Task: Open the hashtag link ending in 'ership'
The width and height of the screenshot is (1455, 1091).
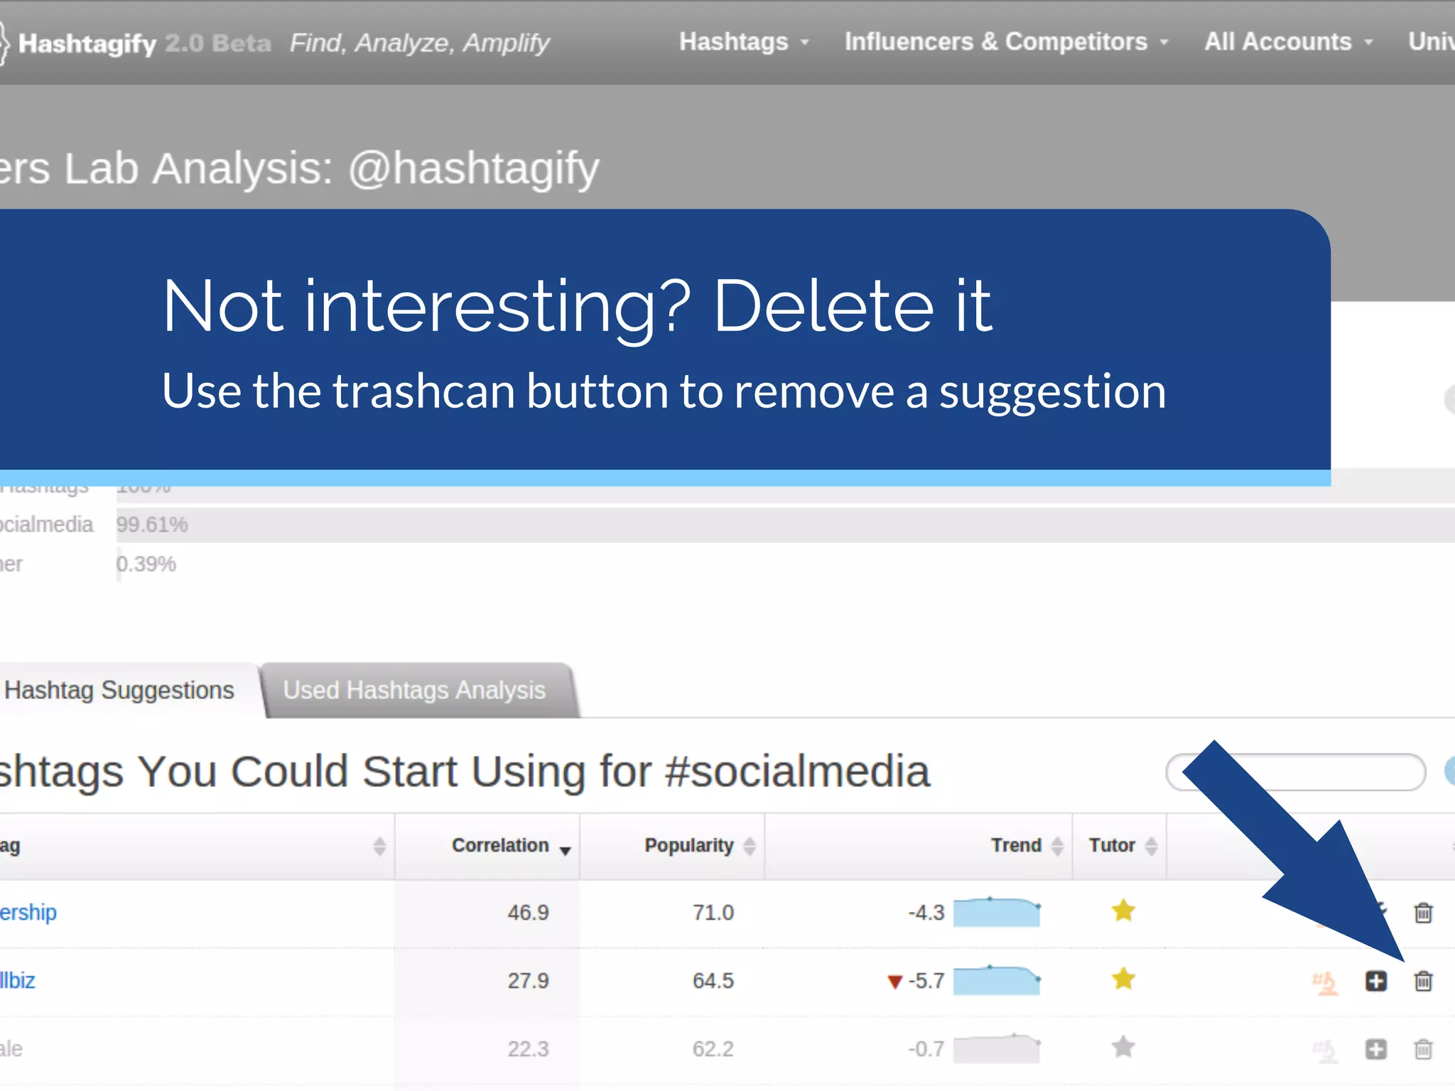Action: click(x=28, y=913)
